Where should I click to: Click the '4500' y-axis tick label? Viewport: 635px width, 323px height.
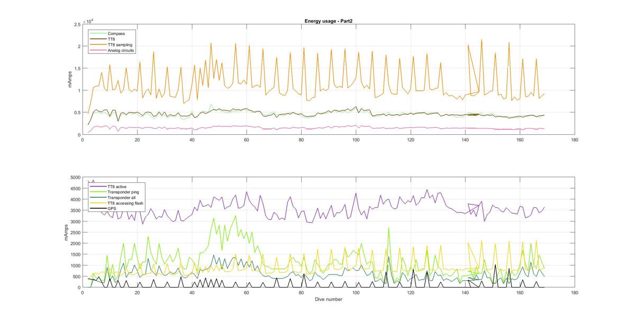point(75,188)
